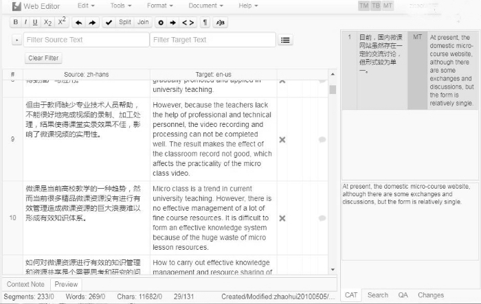Viewport: 481px width, 304px height.
Task: Click the Join segments button
Action: [143, 22]
